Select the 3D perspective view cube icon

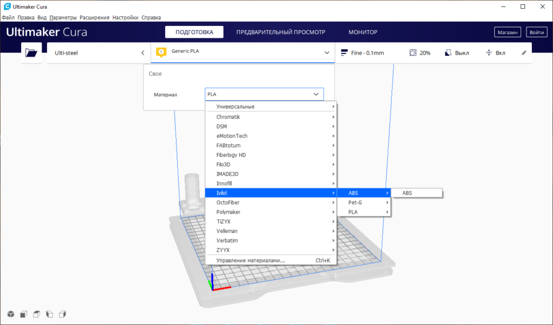[x=10, y=314]
